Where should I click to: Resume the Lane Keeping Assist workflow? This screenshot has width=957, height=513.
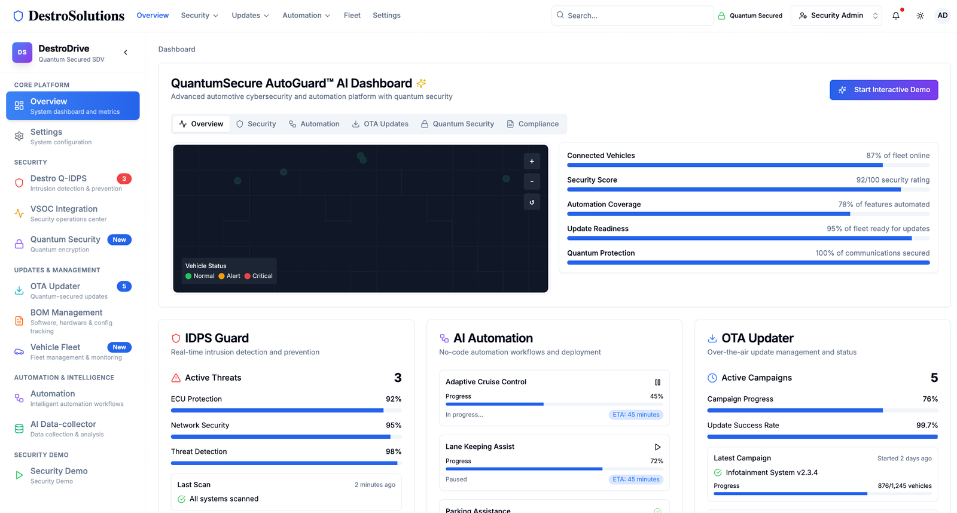click(657, 447)
